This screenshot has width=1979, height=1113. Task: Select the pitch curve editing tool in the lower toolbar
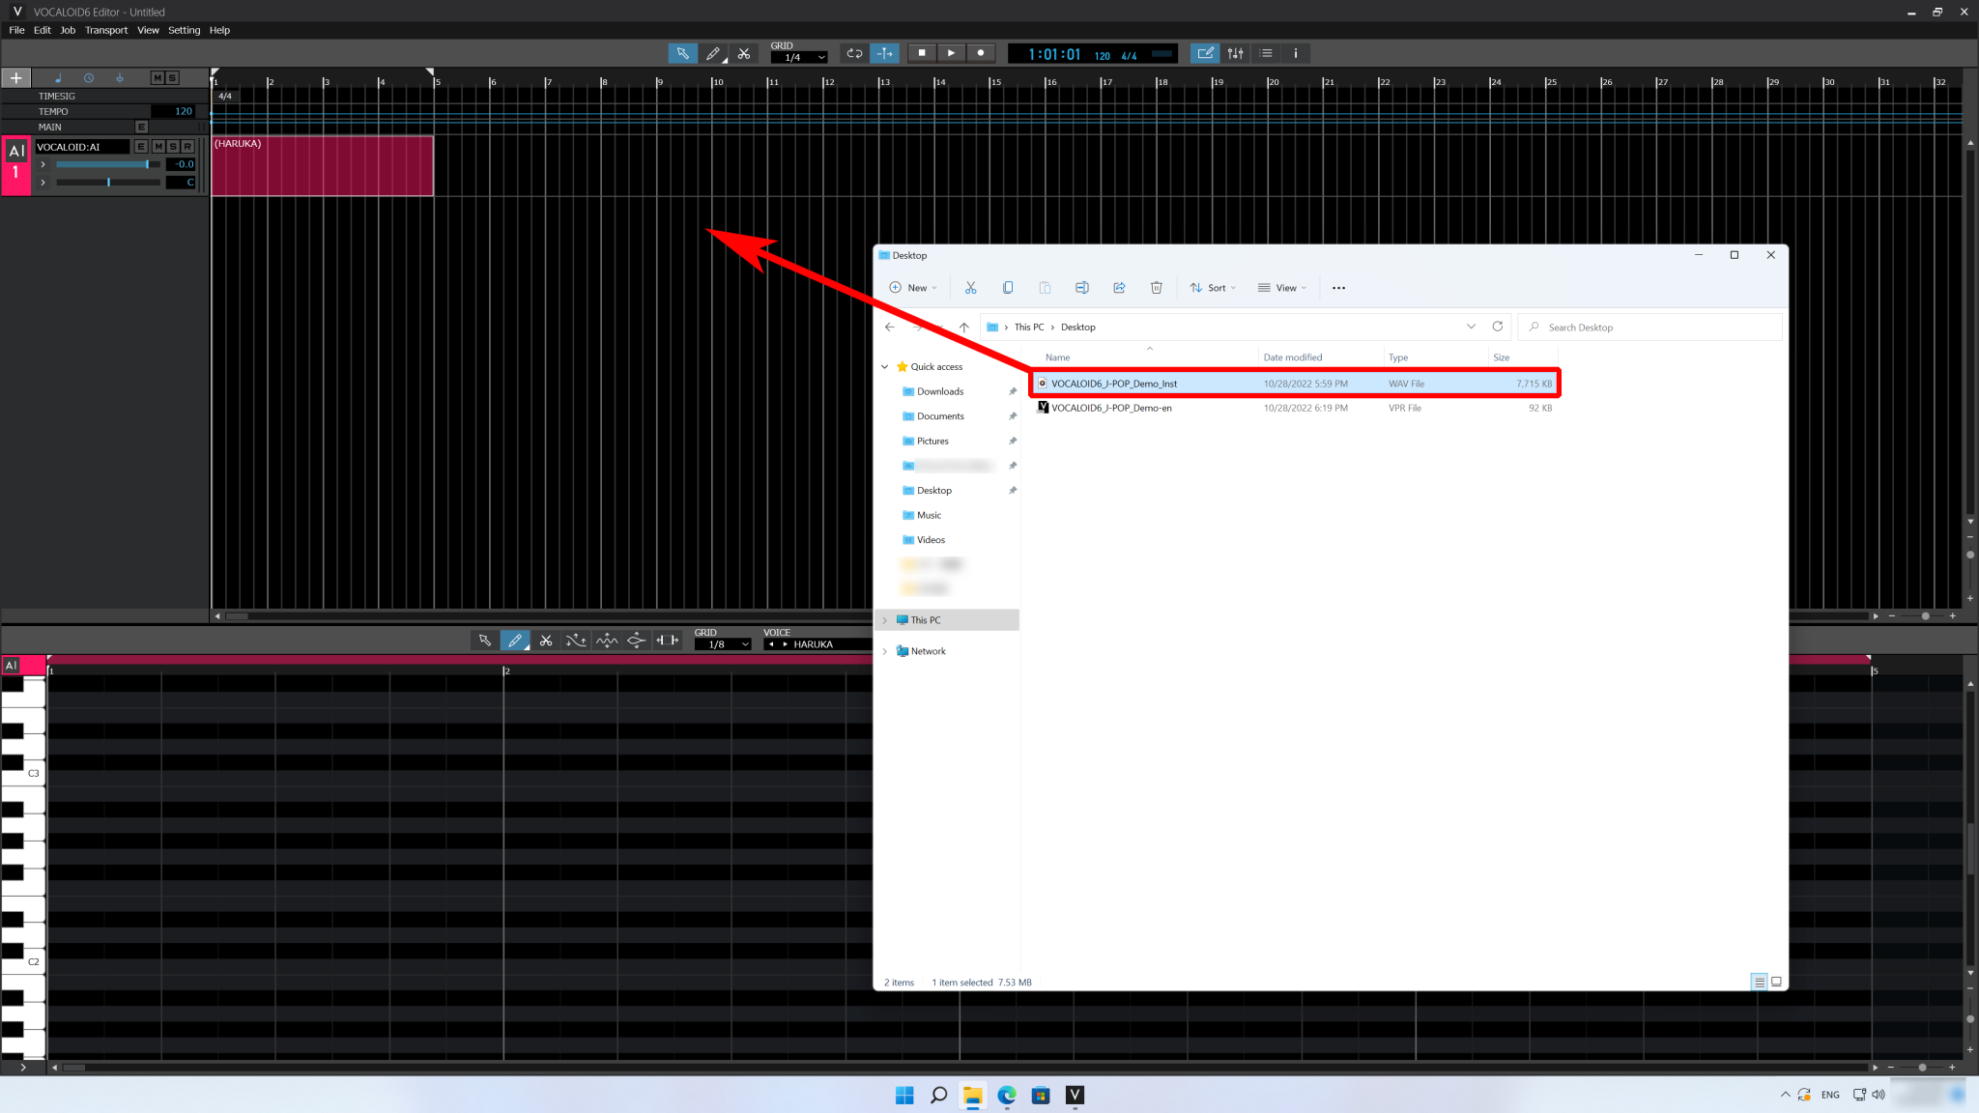tap(576, 641)
